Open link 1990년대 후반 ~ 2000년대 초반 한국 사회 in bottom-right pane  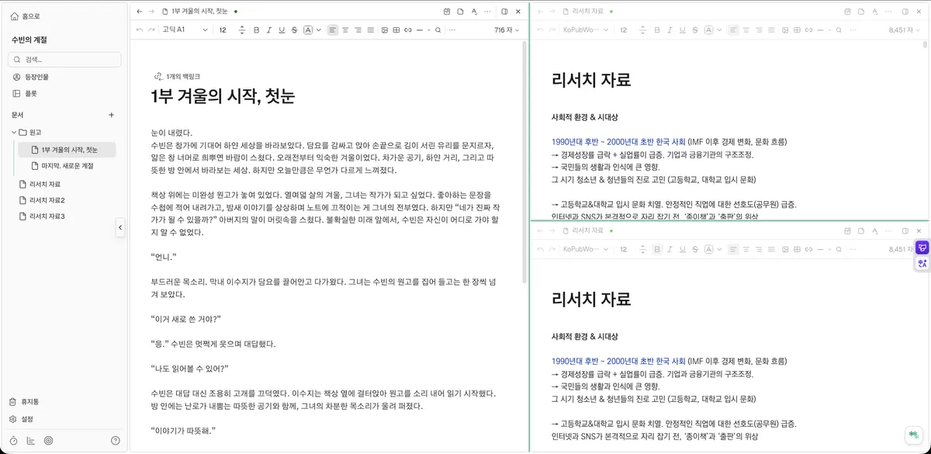click(x=618, y=362)
